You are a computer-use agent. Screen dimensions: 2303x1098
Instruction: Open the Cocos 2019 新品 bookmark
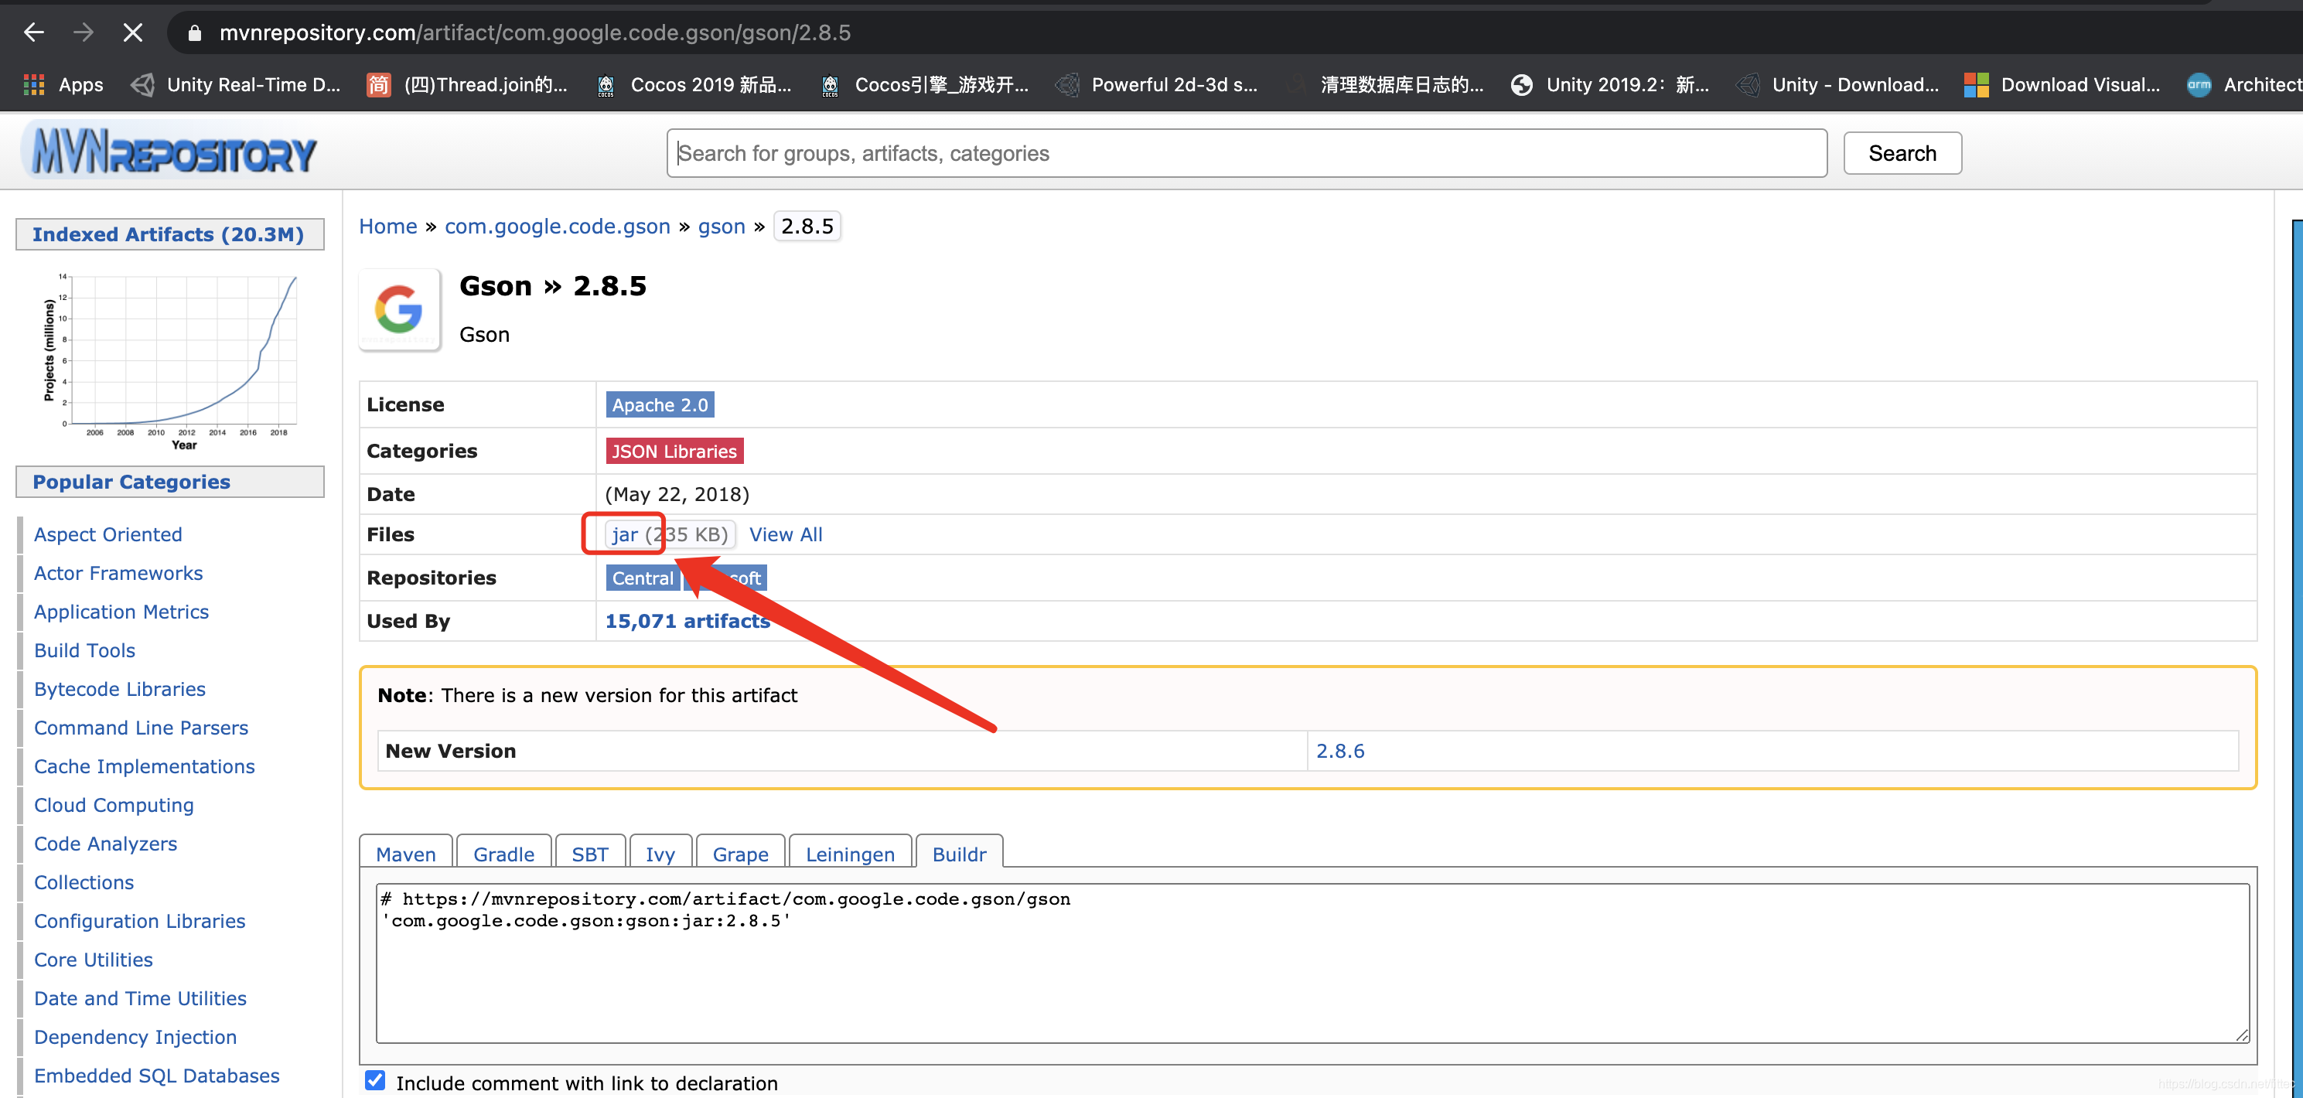click(x=693, y=85)
